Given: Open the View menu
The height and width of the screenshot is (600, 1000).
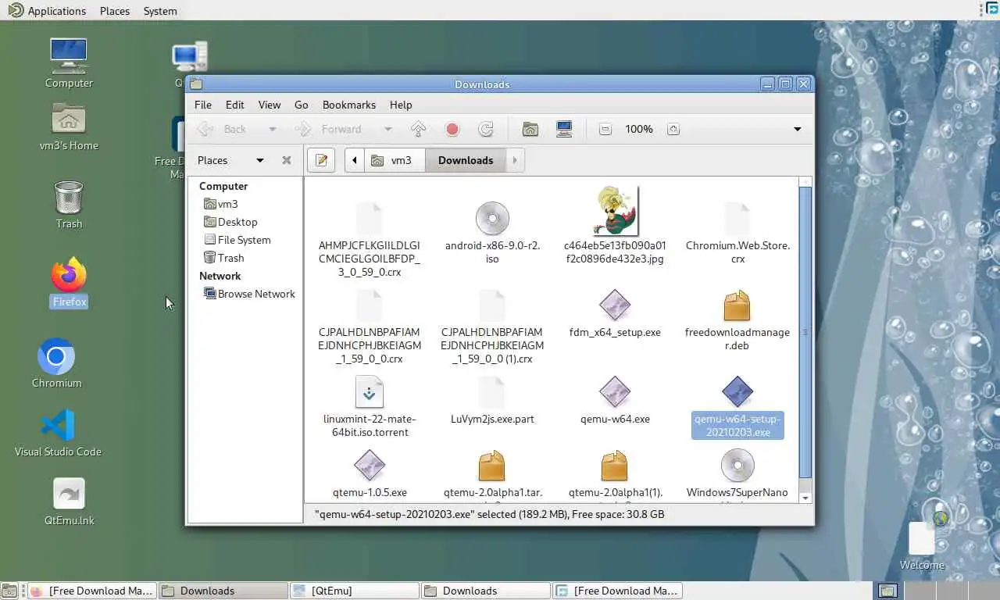Looking at the screenshot, I should (x=270, y=105).
